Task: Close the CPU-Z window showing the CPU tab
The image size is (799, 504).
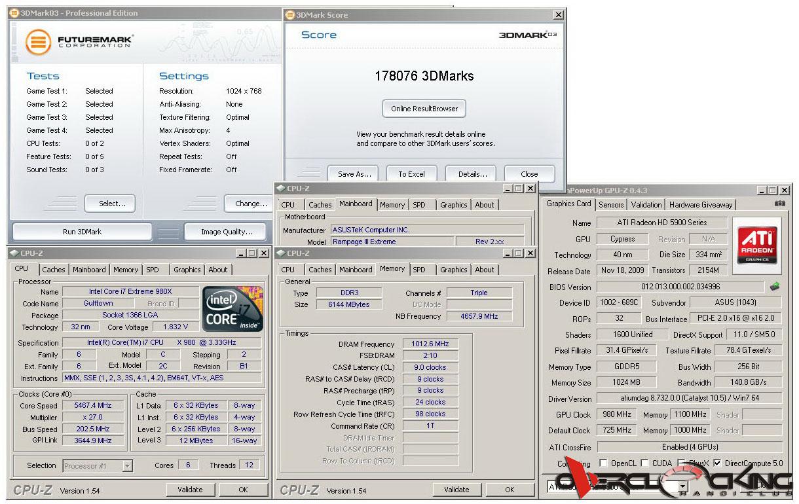Action: (263, 253)
